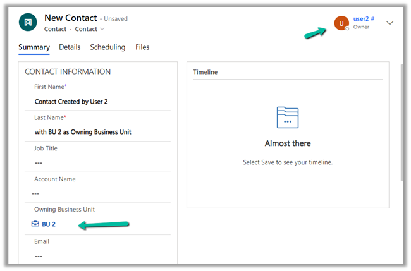Image resolution: width=411 pixels, height=271 pixels.
Task: Click the BU 2 business unit icon
Action: 35,224
